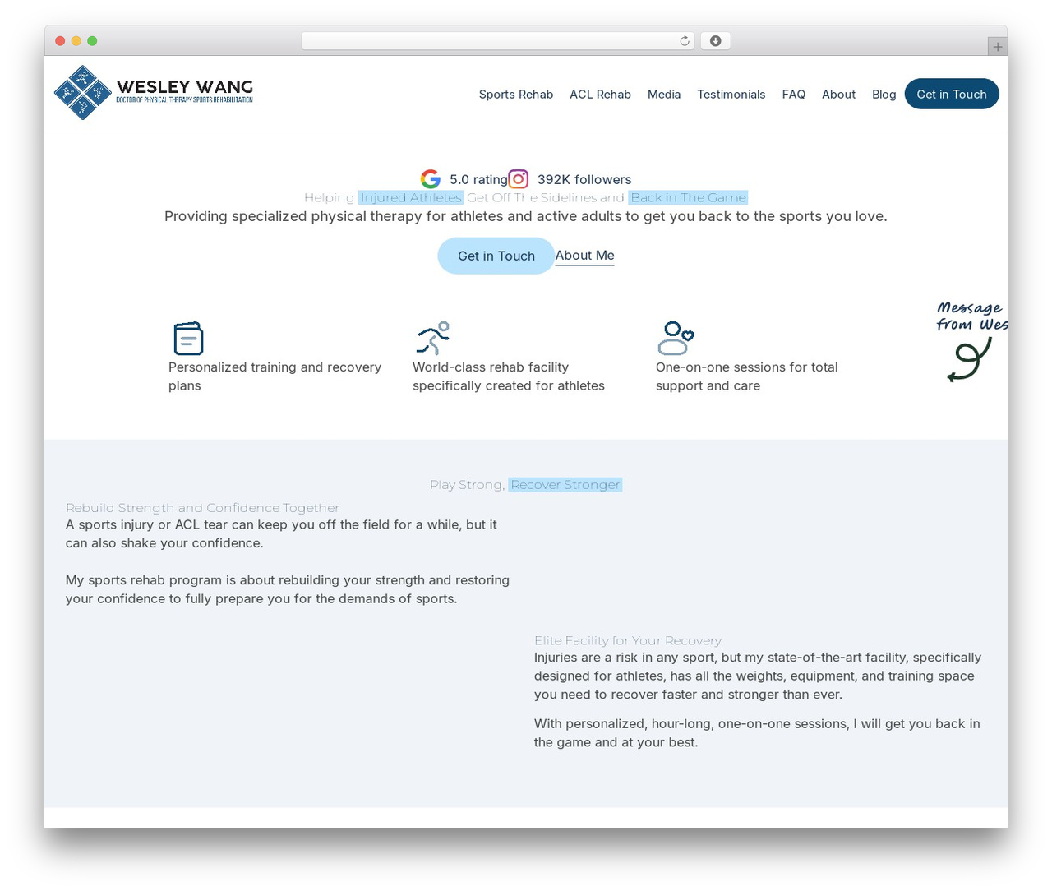The width and height of the screenshot is (1052, 891).
Task: Go to the ACL Rehab page
Action: pyautogui.click(x=601, y=95)
